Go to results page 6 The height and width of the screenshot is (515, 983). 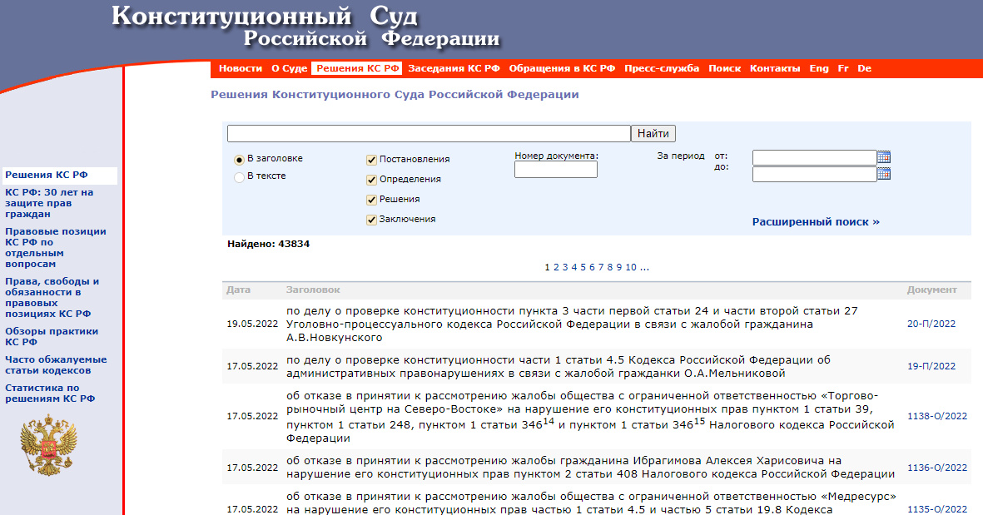click(592, 268)
